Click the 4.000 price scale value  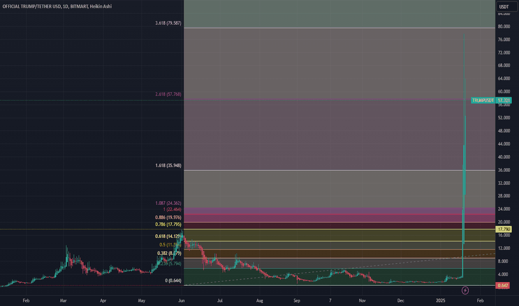click(503, 274)
